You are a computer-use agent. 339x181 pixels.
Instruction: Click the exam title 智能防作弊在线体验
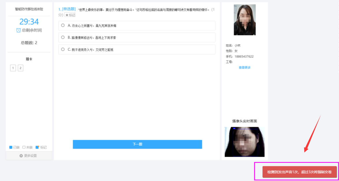29,9
